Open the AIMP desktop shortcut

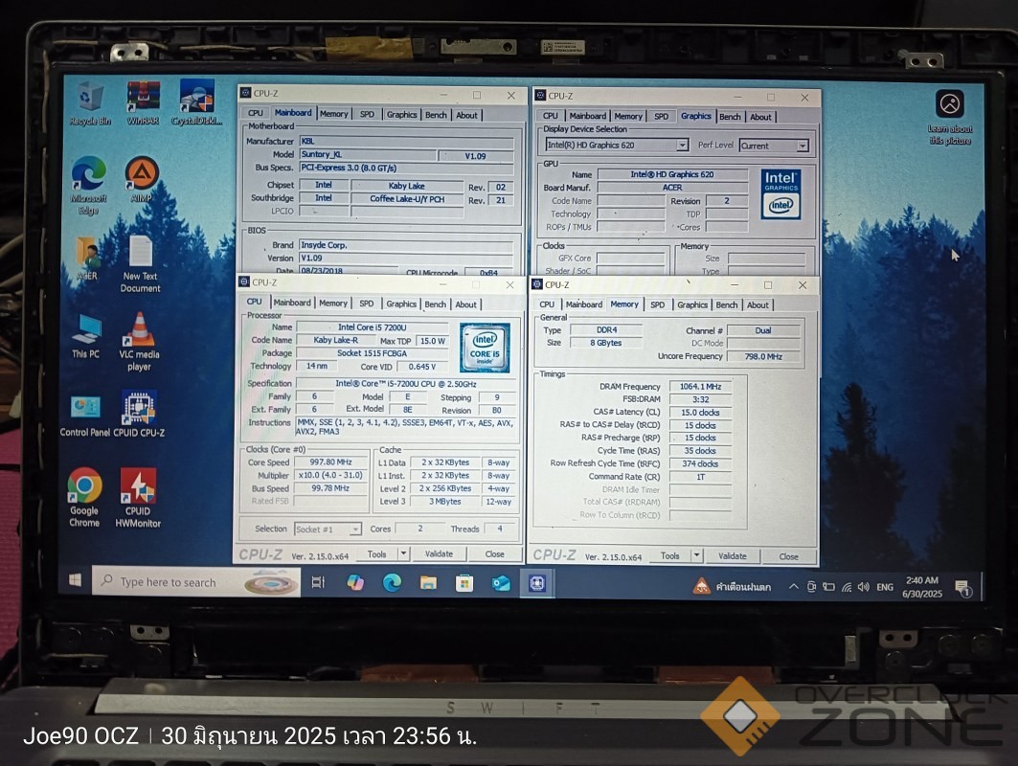pos(141,173)
